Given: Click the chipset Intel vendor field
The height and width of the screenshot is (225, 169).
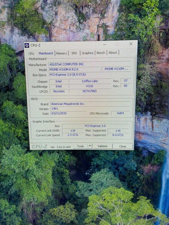Looking at the screenshot, I should click(59, 81).
